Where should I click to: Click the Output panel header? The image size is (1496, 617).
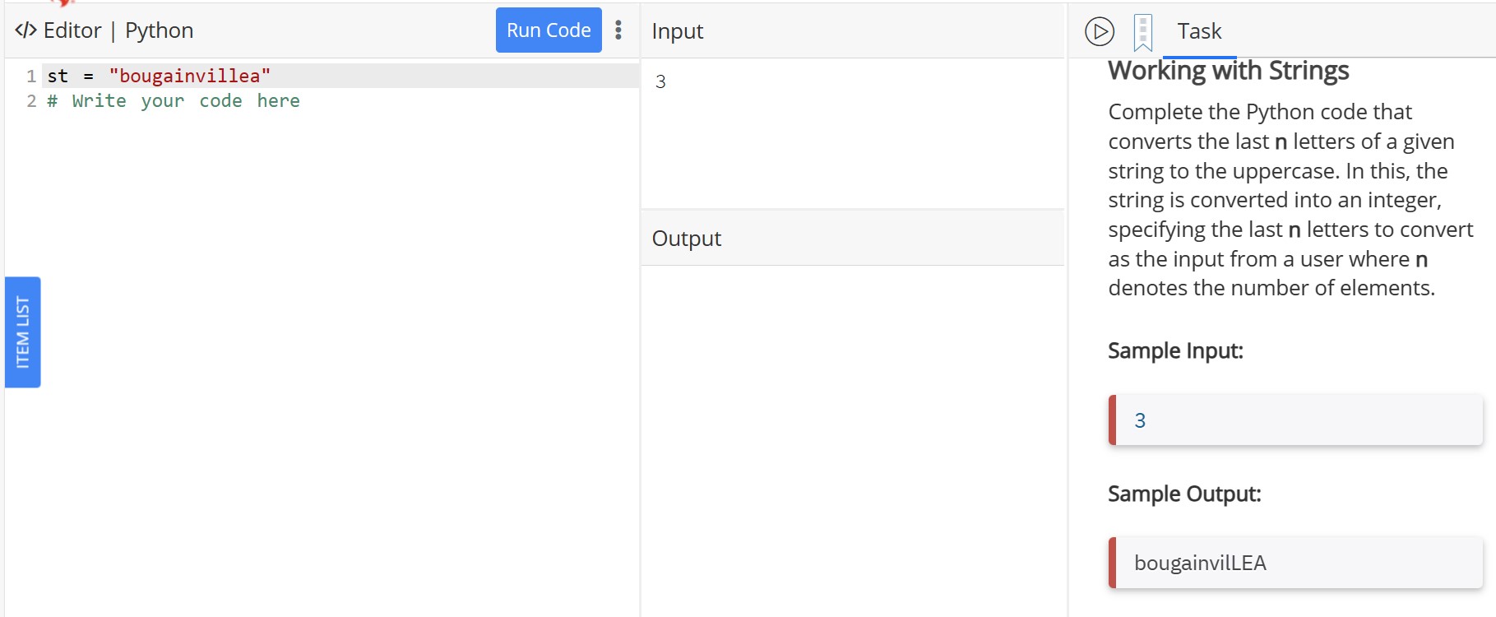coord(687,238)
